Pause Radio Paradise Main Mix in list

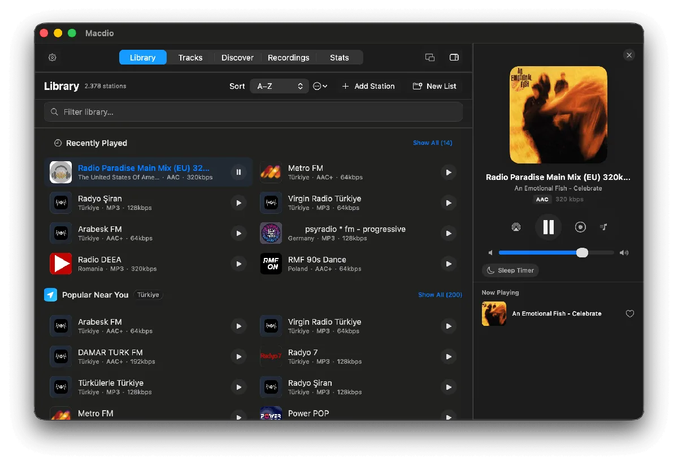[x=238, y=172]
